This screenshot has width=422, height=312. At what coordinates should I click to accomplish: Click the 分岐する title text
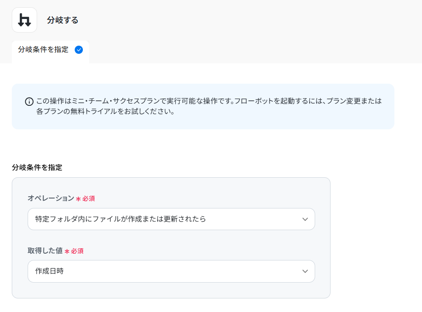tap(62, 20)
